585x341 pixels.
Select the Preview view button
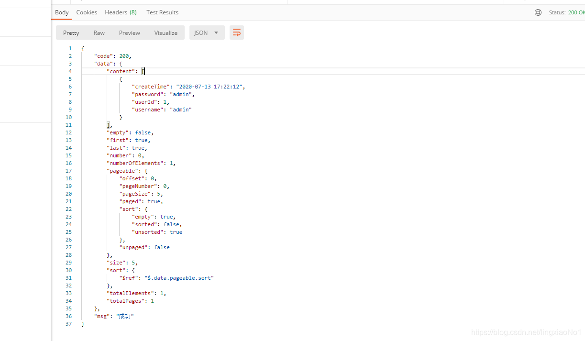[130, 33]
